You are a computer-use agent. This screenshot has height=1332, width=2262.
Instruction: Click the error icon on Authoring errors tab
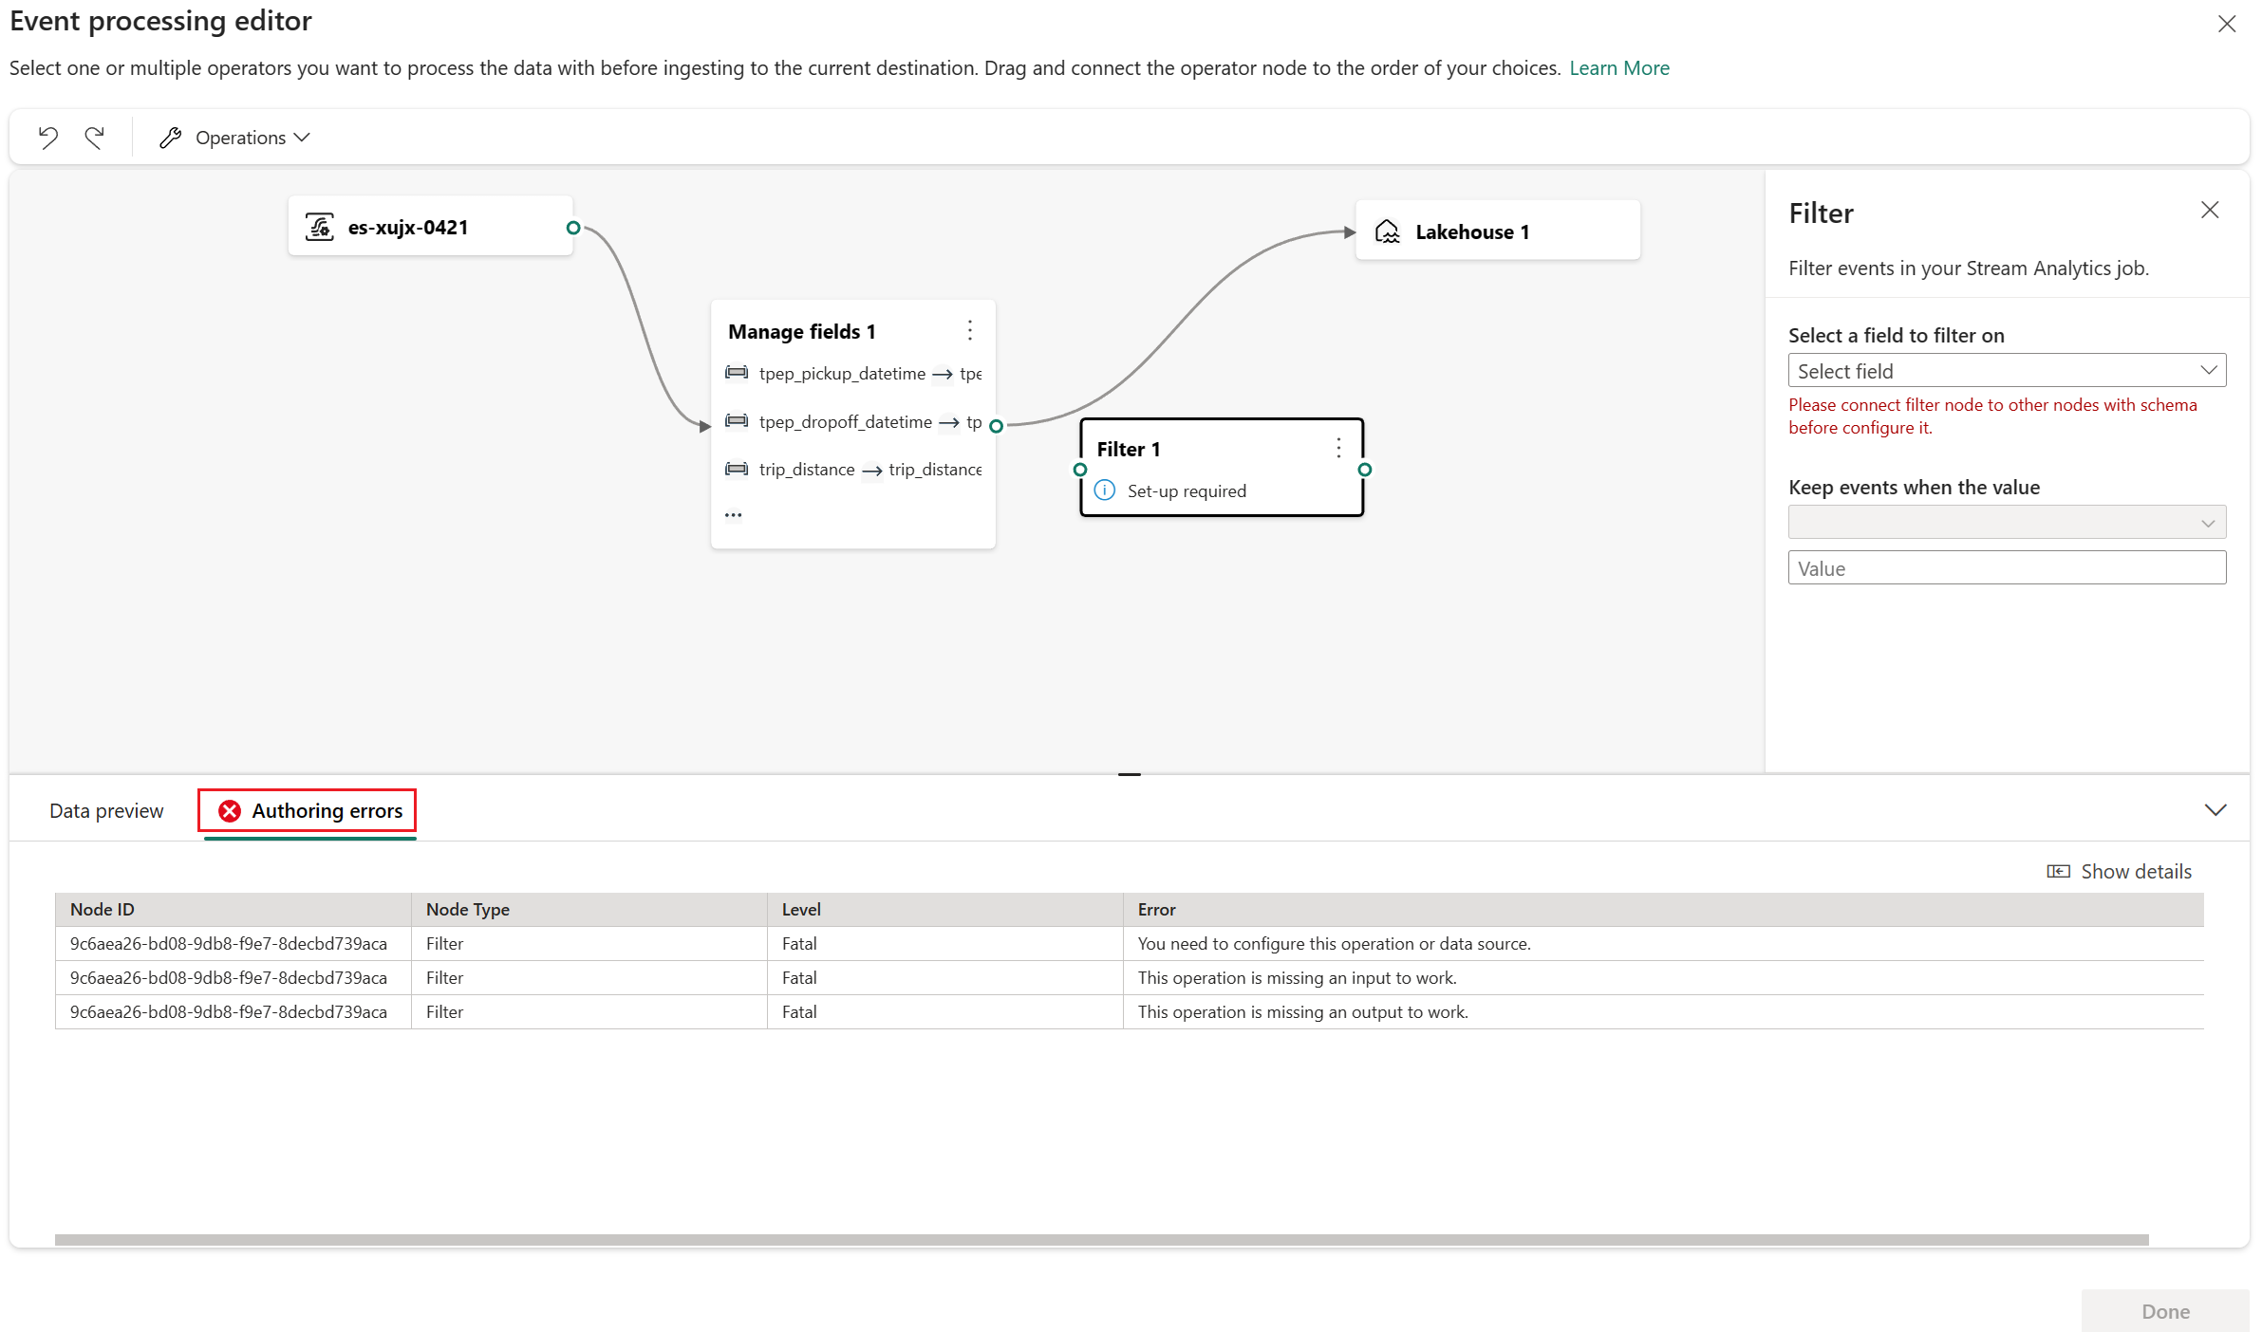(x=228, y=810)
